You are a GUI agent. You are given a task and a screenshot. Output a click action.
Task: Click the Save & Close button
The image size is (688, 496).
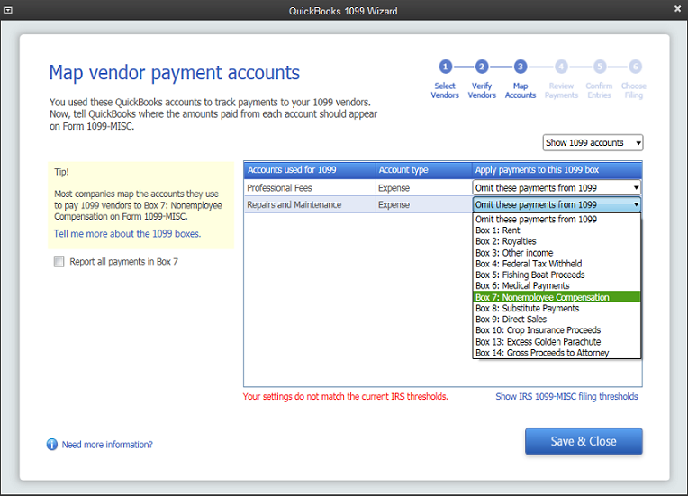click(x=584, y=441)
